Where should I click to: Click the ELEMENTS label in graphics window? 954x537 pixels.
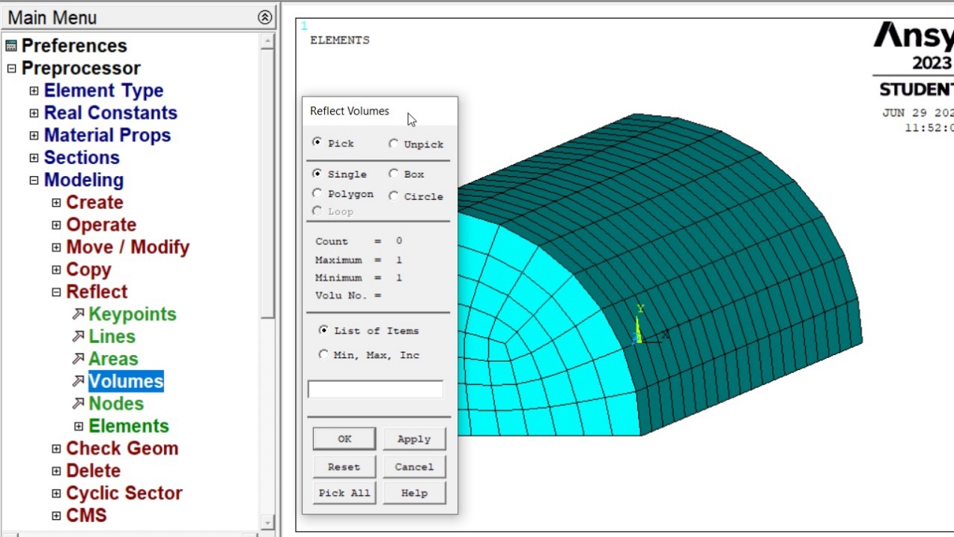pos(340,40)
